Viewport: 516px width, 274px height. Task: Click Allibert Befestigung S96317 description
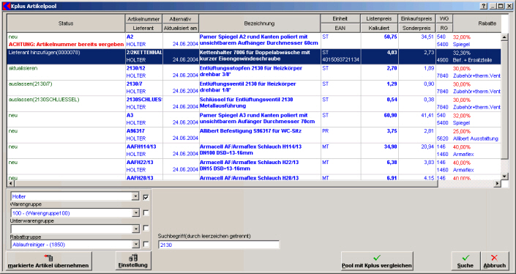tap(250, 131)
